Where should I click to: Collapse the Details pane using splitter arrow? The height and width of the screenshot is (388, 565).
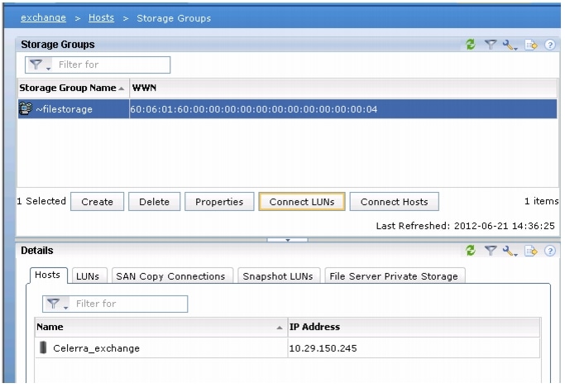(288, 240)
